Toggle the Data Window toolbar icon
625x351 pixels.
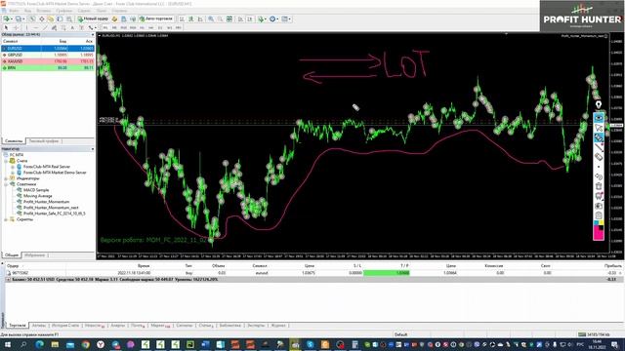41,19
